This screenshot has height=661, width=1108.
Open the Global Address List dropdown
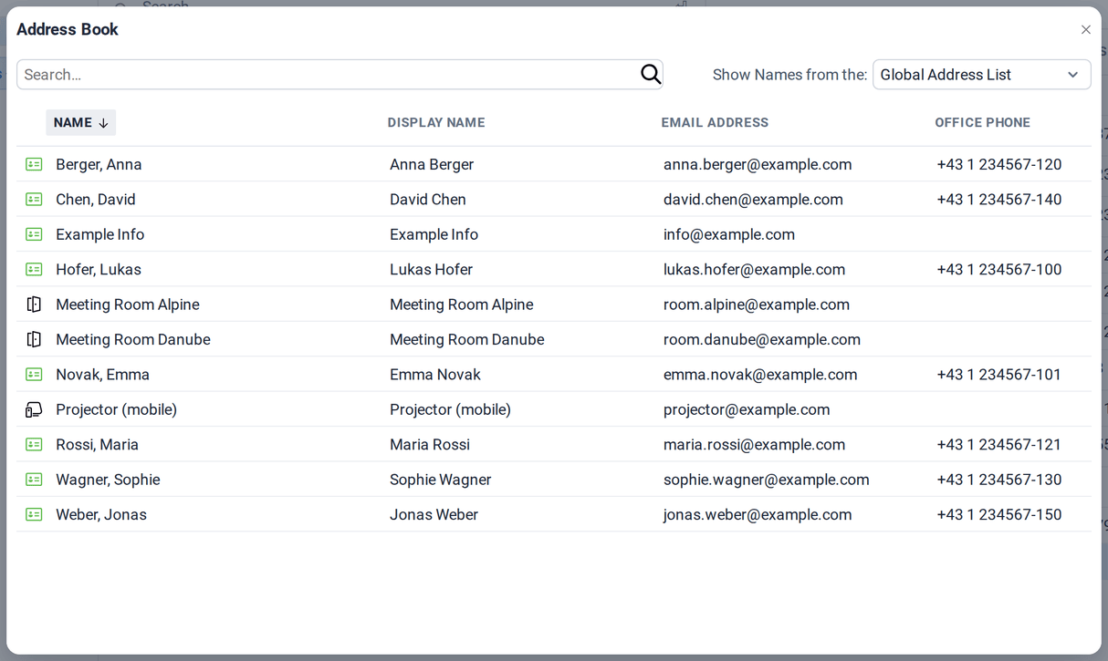tap(982, 75)
